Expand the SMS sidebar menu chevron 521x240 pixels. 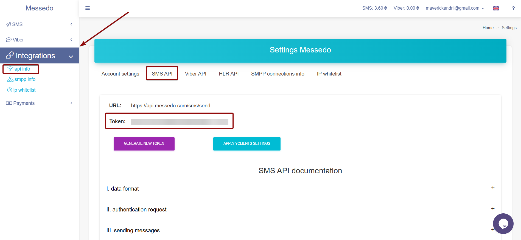pos(71,24)
